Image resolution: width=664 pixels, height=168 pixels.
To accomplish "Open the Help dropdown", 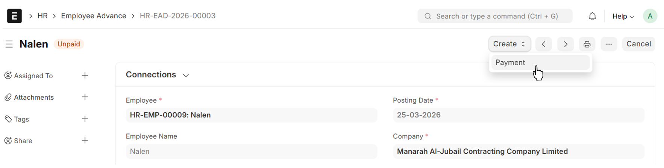I will click(x=623, y=16).
